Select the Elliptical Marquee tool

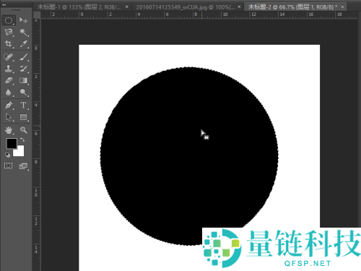9,20
